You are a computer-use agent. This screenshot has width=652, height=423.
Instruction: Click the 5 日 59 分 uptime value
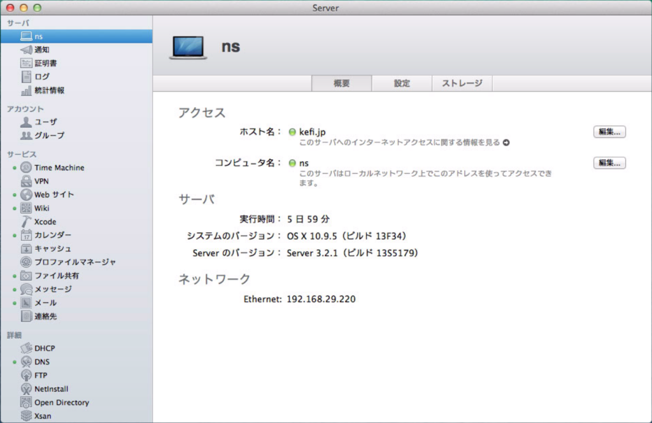(x=308, y=219)
